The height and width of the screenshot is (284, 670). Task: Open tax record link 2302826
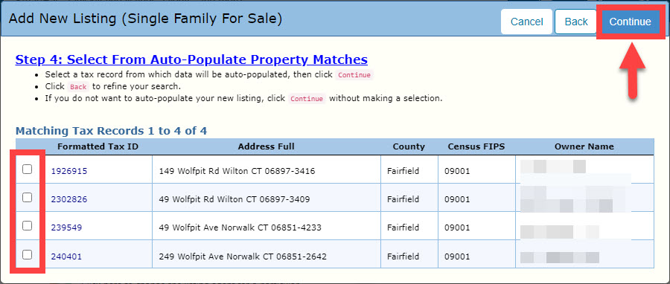69,199
